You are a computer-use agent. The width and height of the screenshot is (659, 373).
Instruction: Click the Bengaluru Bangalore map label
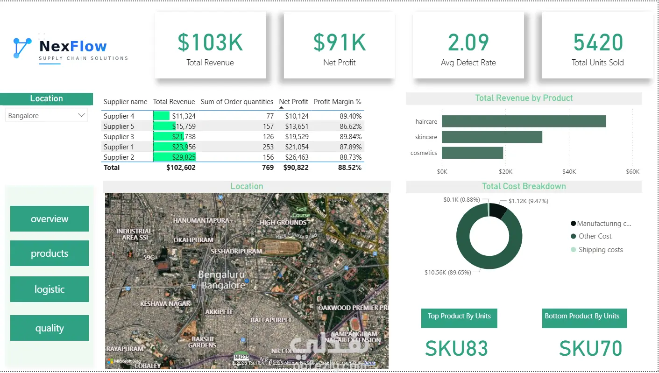[x=222, y=280]
